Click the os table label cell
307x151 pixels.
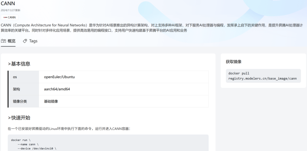tap(24, 77)
